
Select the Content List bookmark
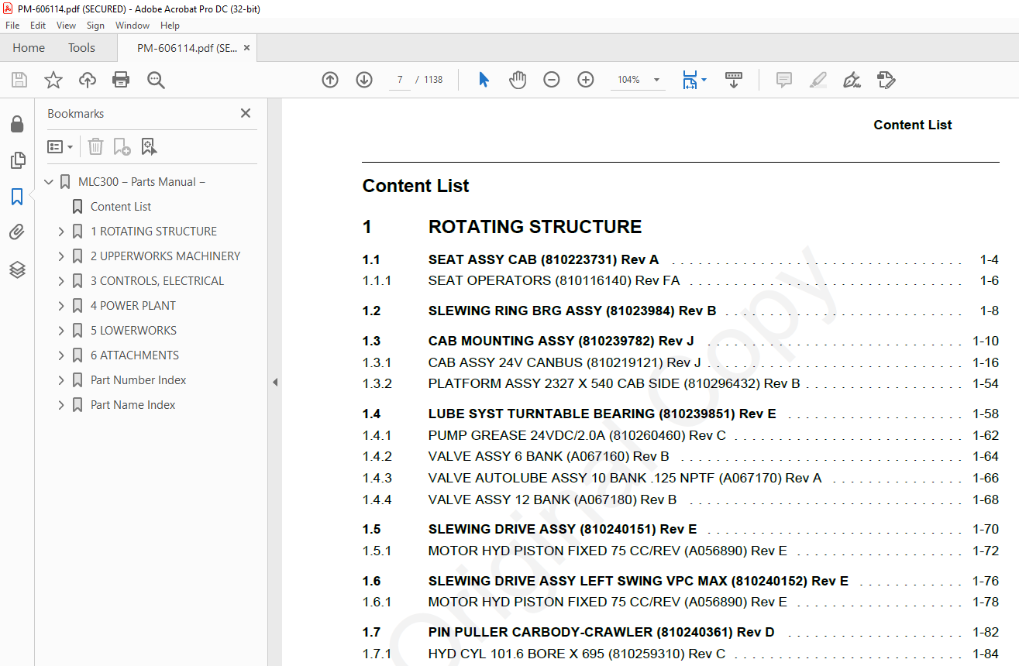(121, 207)
